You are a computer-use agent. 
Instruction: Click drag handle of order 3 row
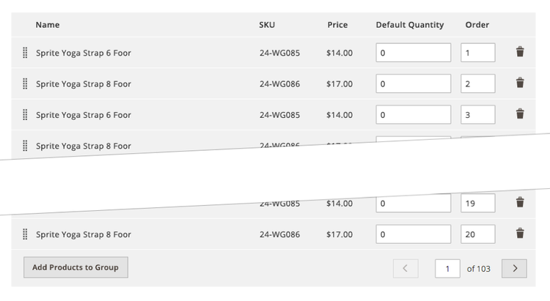coord(25,114)
